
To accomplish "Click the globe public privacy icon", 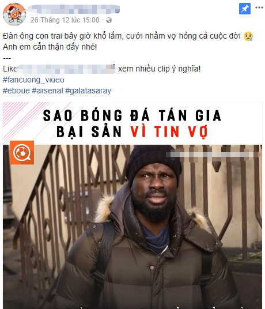I will pyautogui.click(x=109, y=20).
